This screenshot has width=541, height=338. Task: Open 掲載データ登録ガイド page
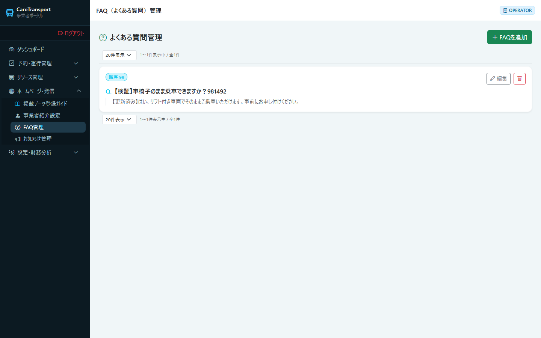tap(48, 104)
